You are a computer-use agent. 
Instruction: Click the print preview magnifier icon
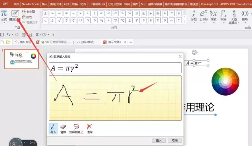30,35
